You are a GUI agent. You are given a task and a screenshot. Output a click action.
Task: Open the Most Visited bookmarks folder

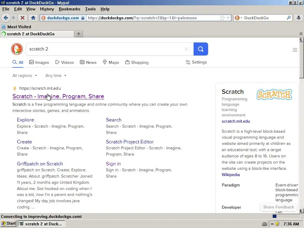(16, 27)
